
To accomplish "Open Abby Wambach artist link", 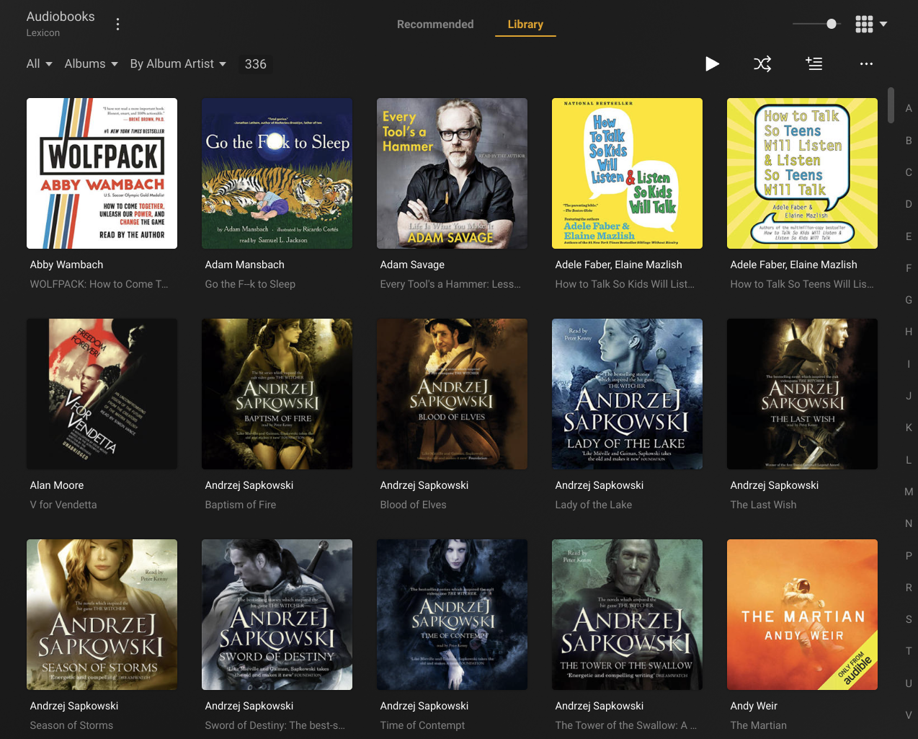I will 66,265.
